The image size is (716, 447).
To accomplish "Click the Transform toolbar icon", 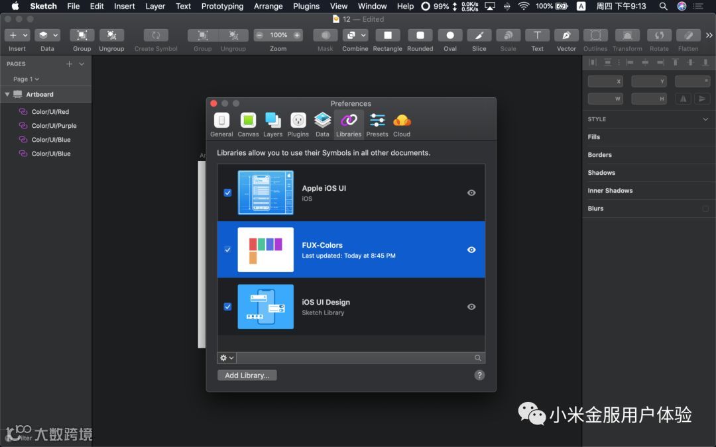I will tap(627, 35).
